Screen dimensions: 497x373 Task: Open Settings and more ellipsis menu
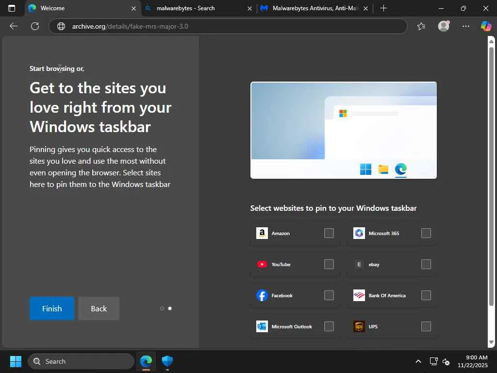click(x=465, y=26)
